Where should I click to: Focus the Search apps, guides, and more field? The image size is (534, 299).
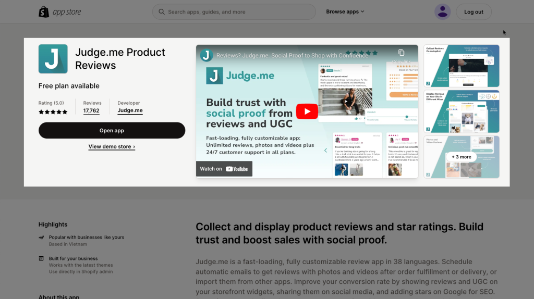pyautogui.click(x=234, y=12)
